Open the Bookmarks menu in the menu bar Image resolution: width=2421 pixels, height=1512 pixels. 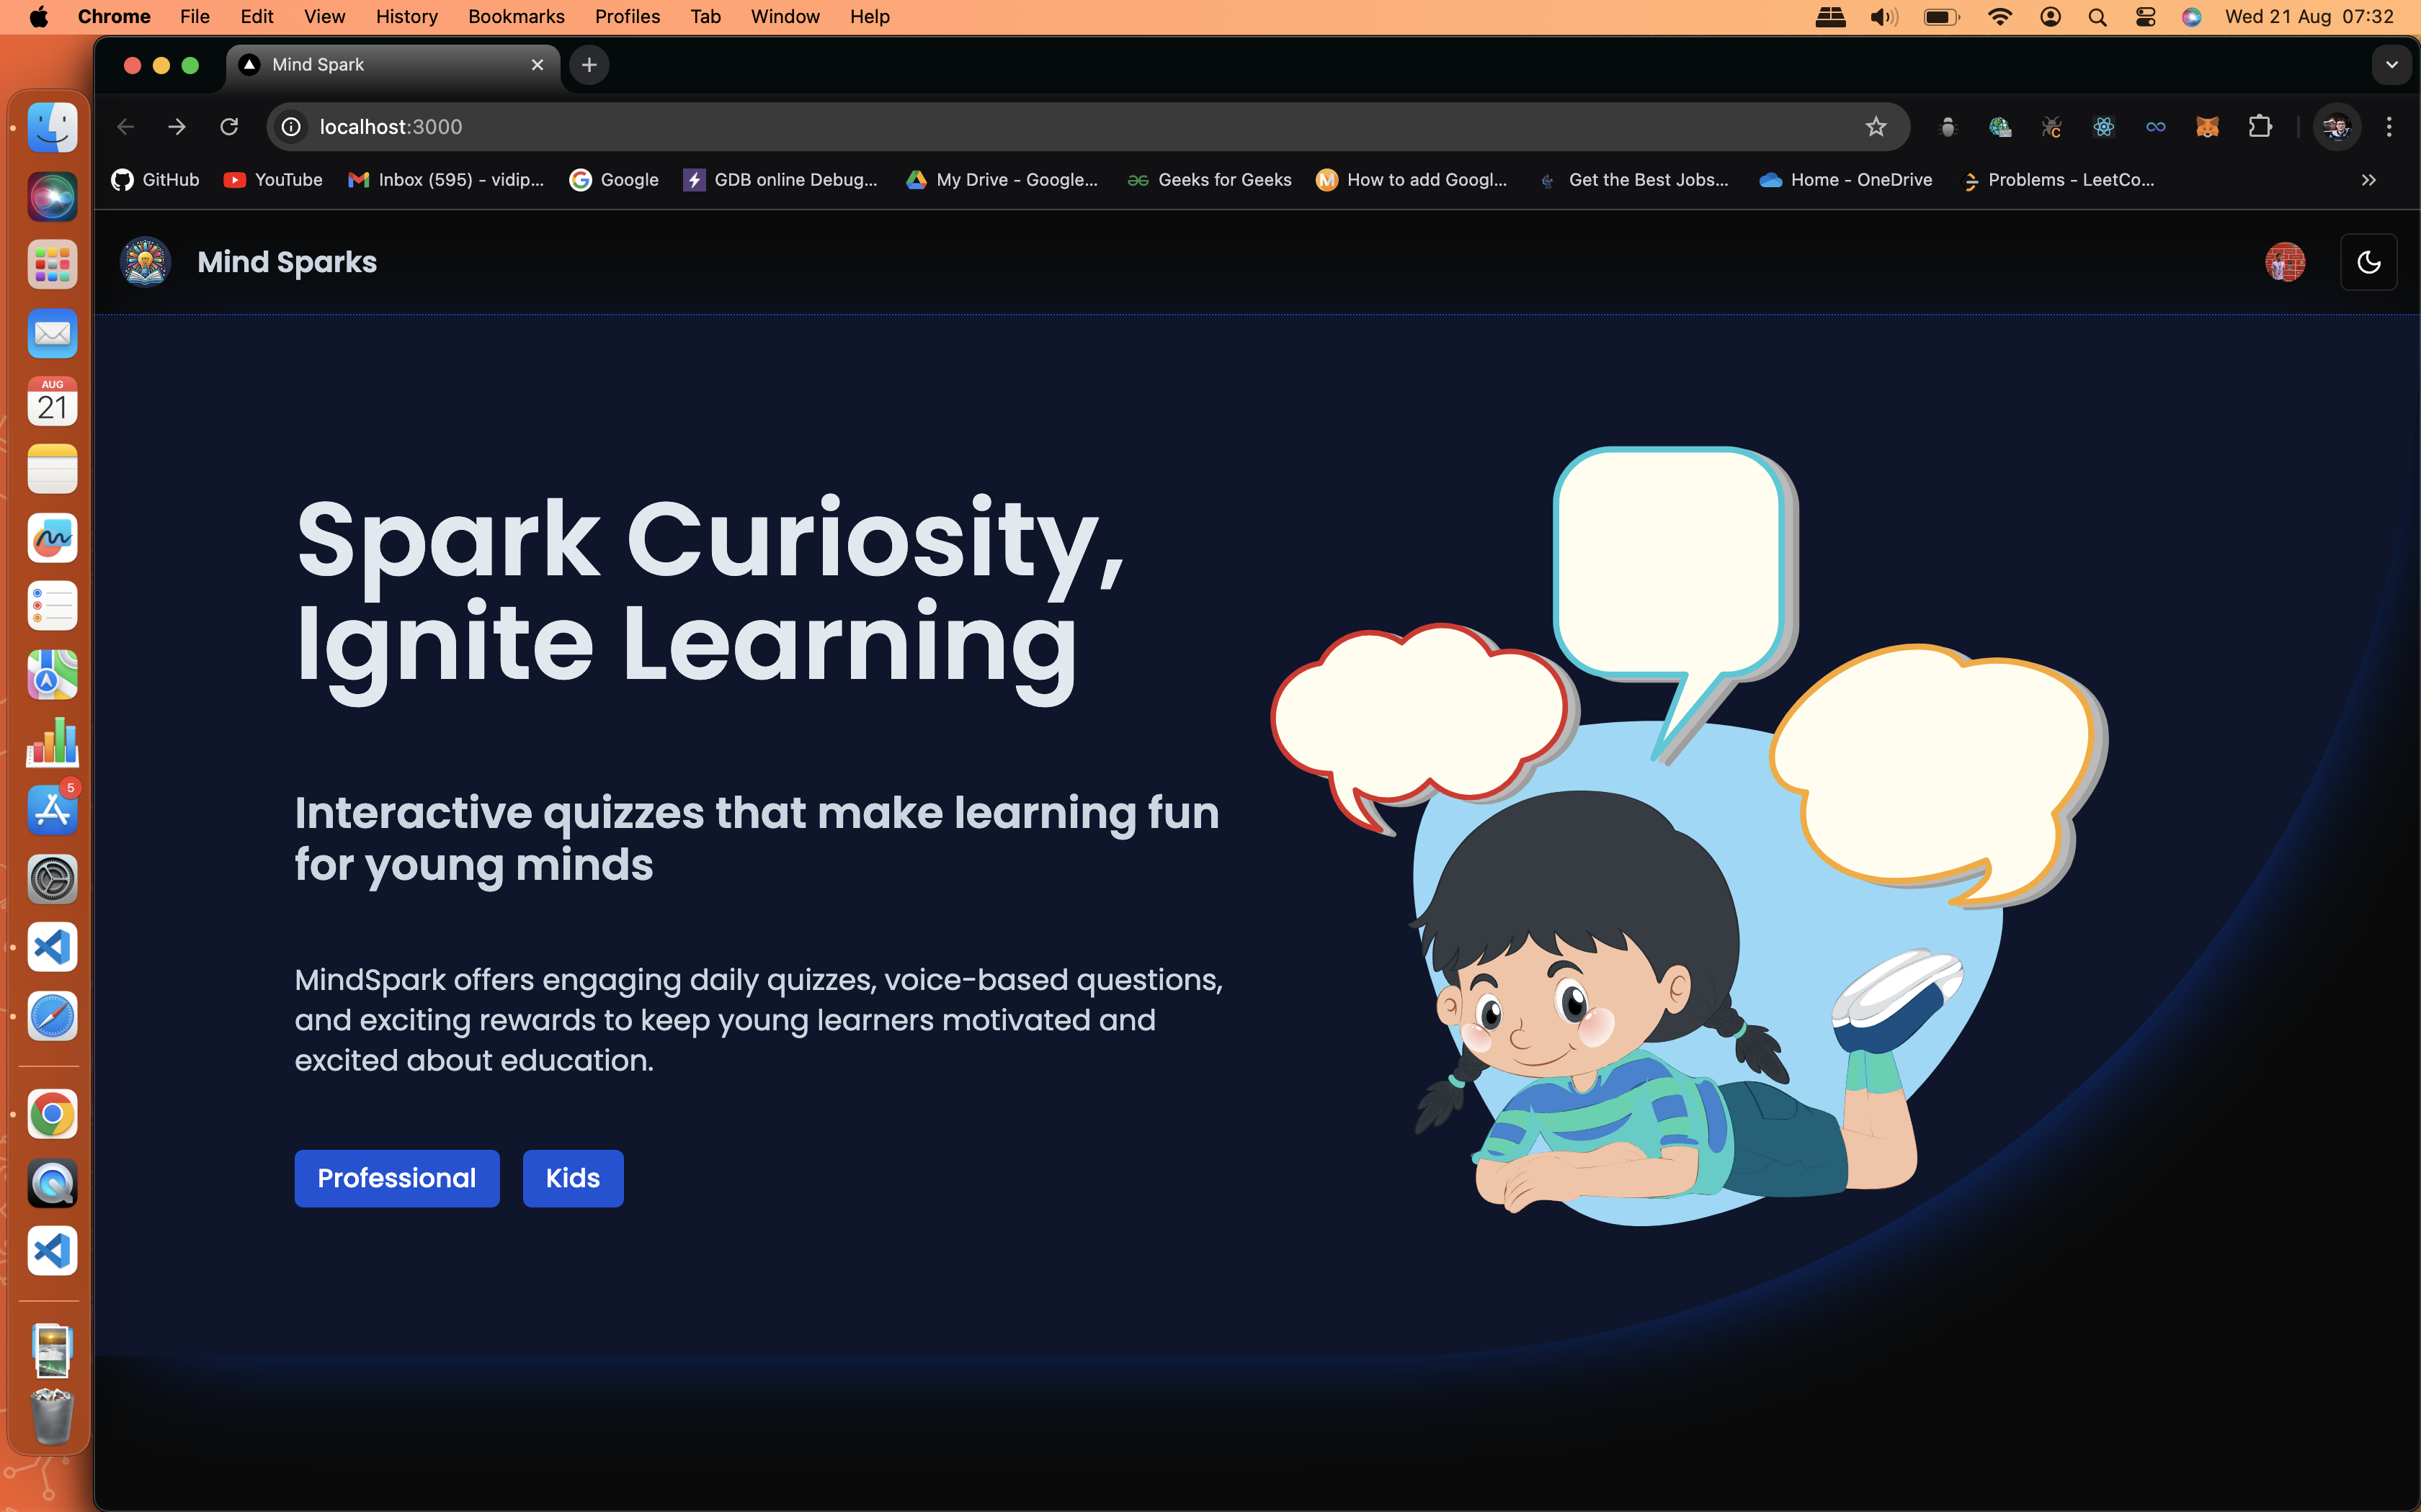click(x=515, y=17)
